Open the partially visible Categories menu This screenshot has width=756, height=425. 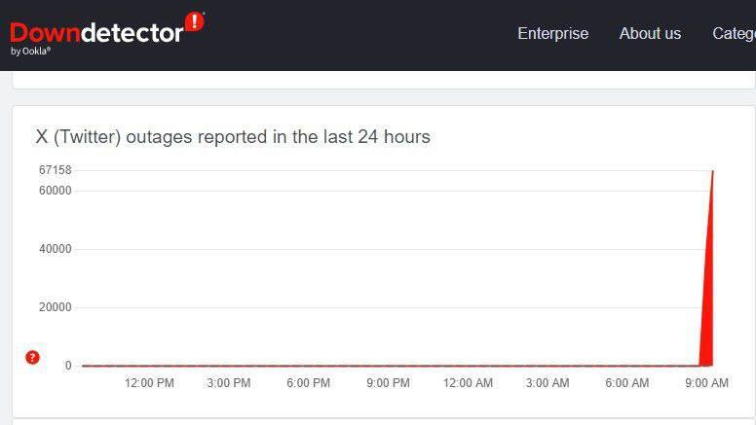pyautogui.click(x=734, y=33)
